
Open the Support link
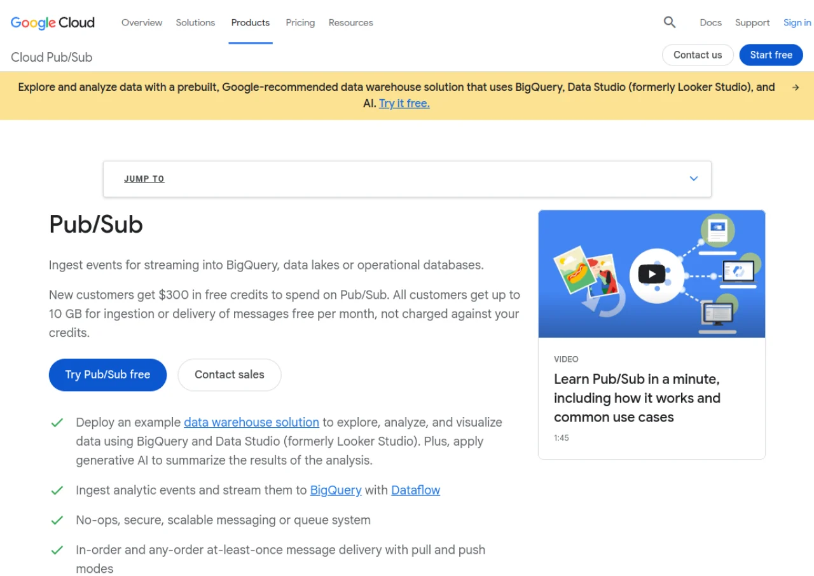tap(752, 22)
